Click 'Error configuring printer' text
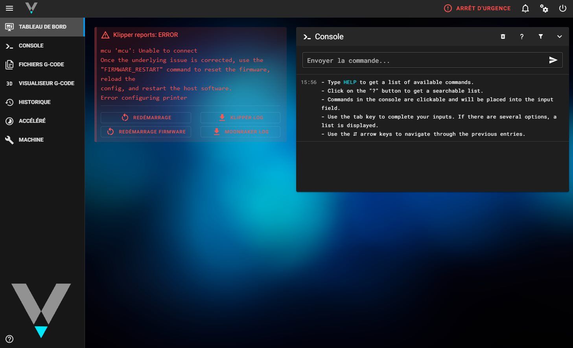The height and width of the screenshot is (348, 573). click(144, 98)
